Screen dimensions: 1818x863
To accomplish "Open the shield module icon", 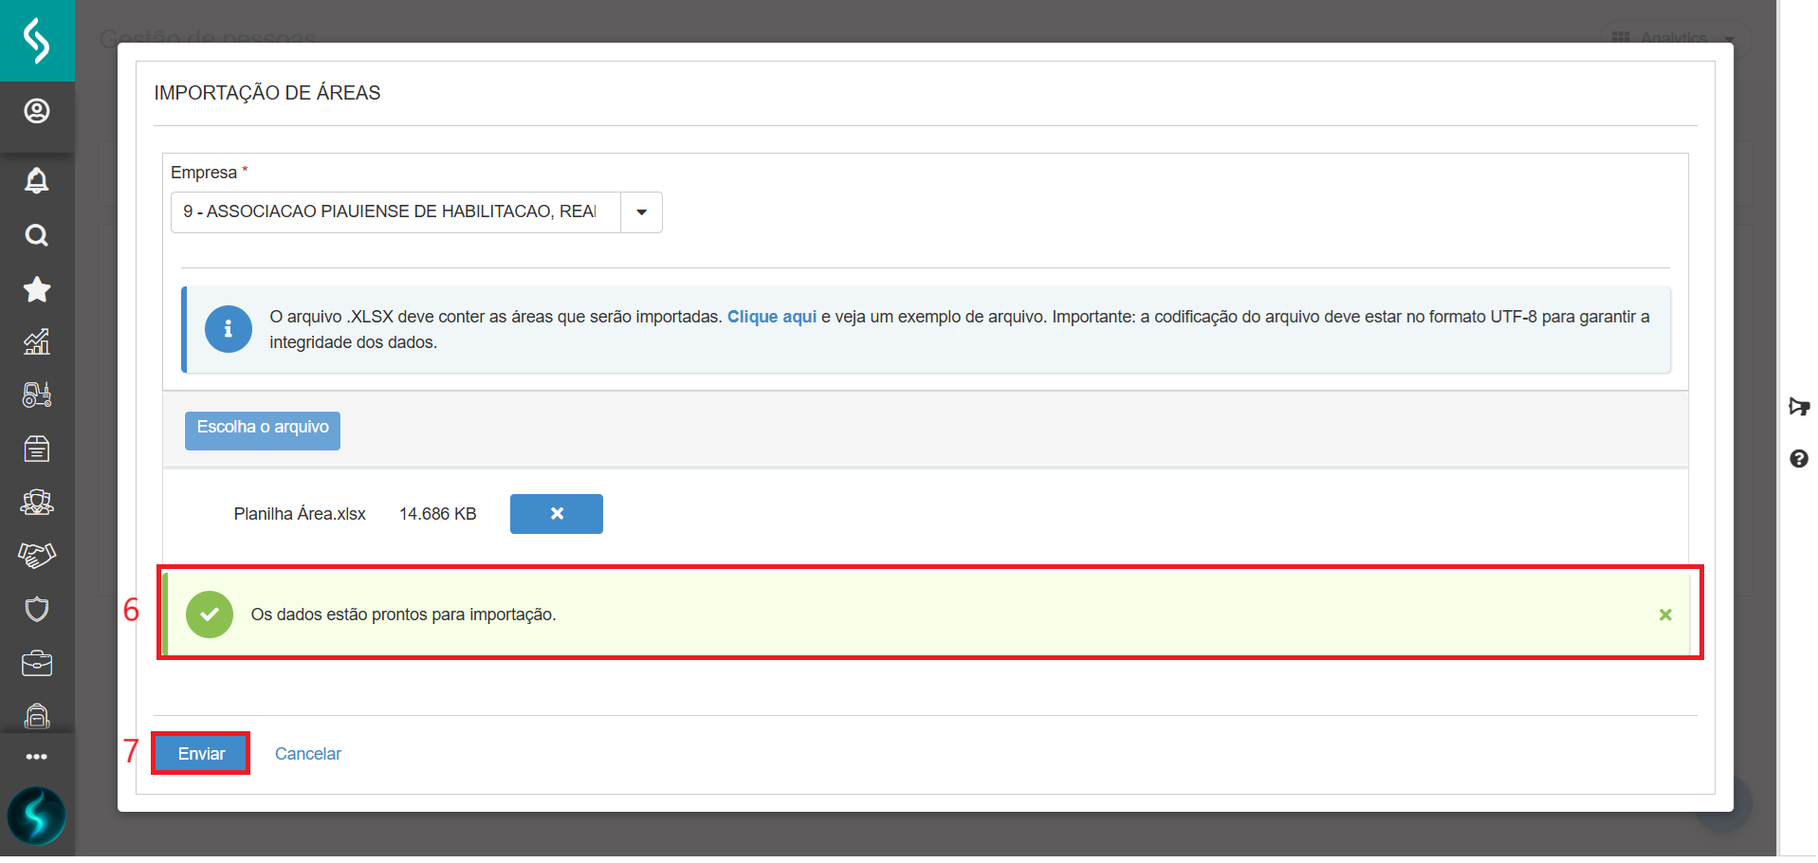I will [37, 609].
